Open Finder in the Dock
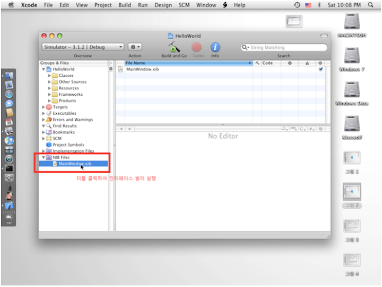382x287 pixels. (x=9, y=76)
